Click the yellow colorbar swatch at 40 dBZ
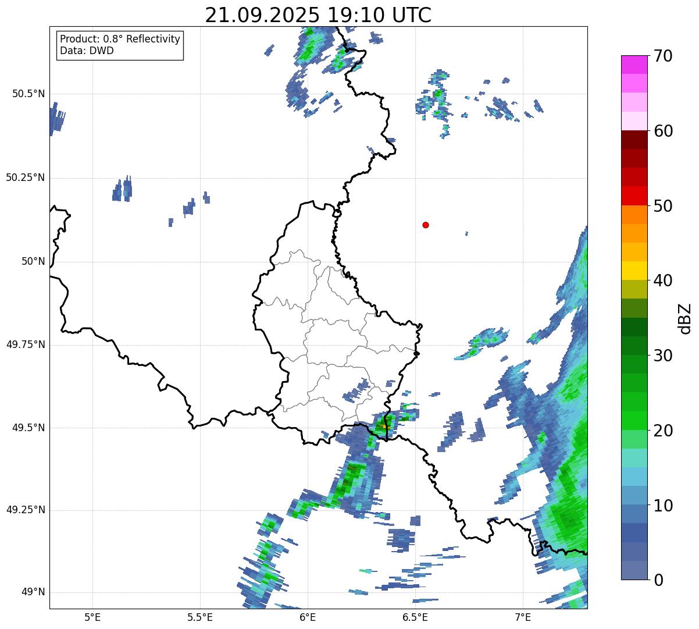 point(634,271)
